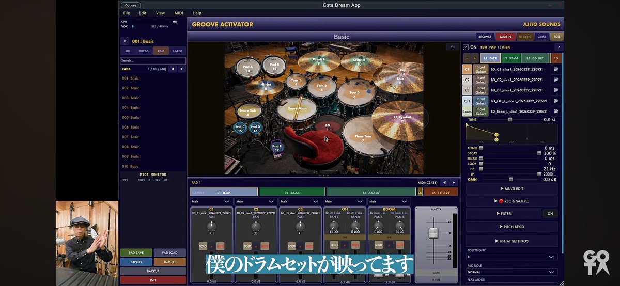Open the folder icon for BD_OH_L_slice1 sample

pos(556,101)
